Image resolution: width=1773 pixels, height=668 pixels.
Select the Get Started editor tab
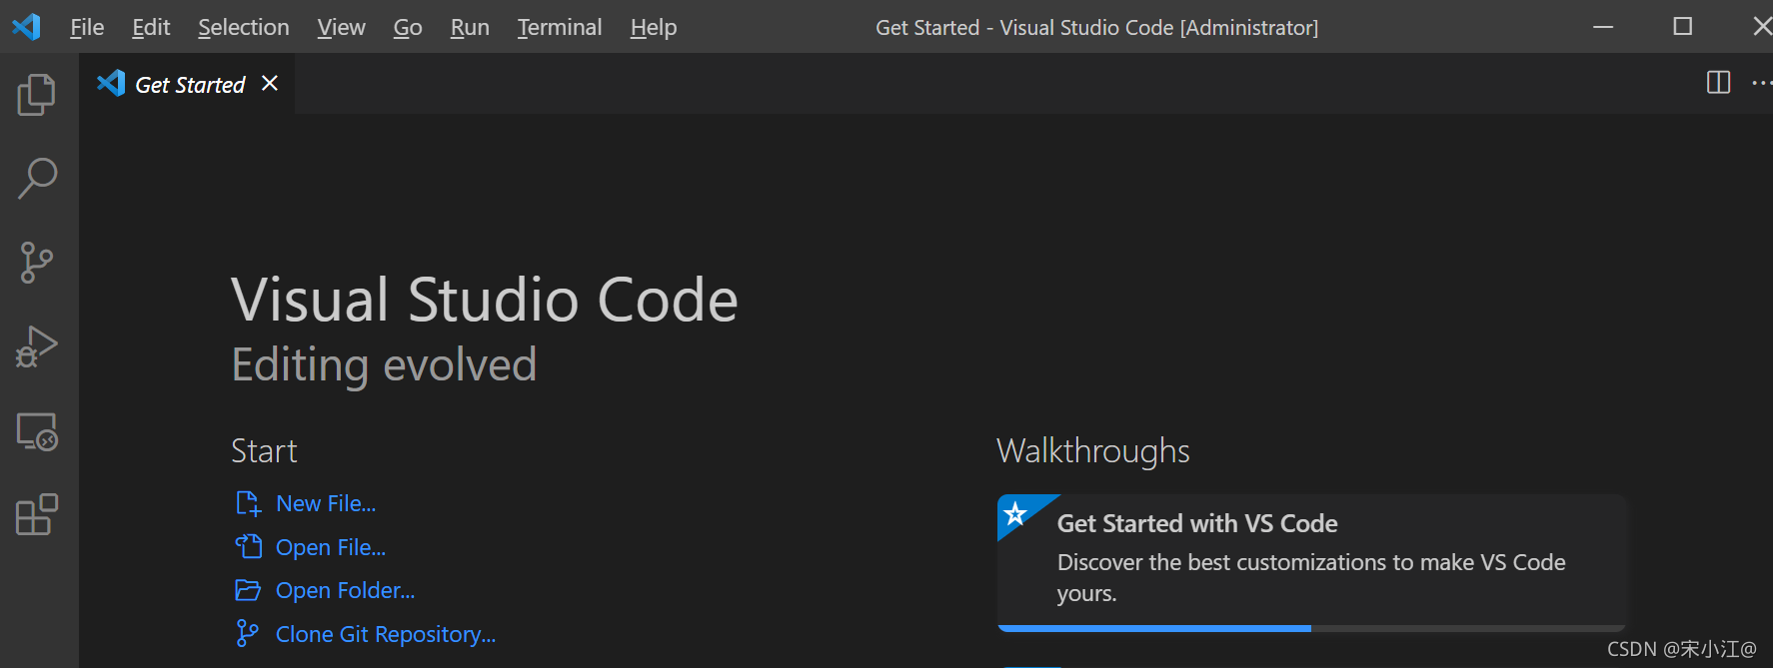pyautogui.click(x=187, y=84)
